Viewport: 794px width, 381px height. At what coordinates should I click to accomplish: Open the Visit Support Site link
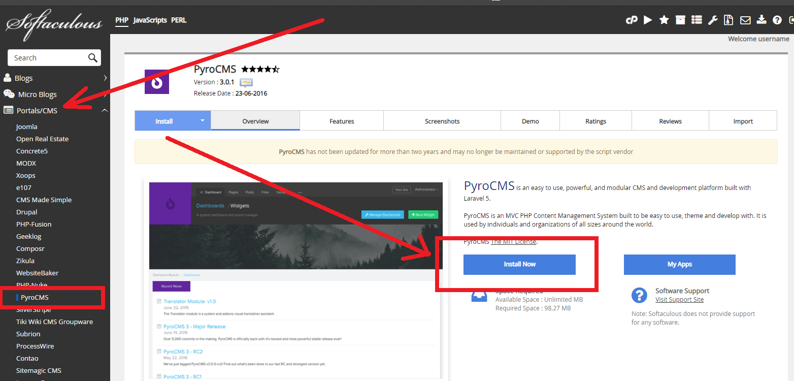(679, 299)
